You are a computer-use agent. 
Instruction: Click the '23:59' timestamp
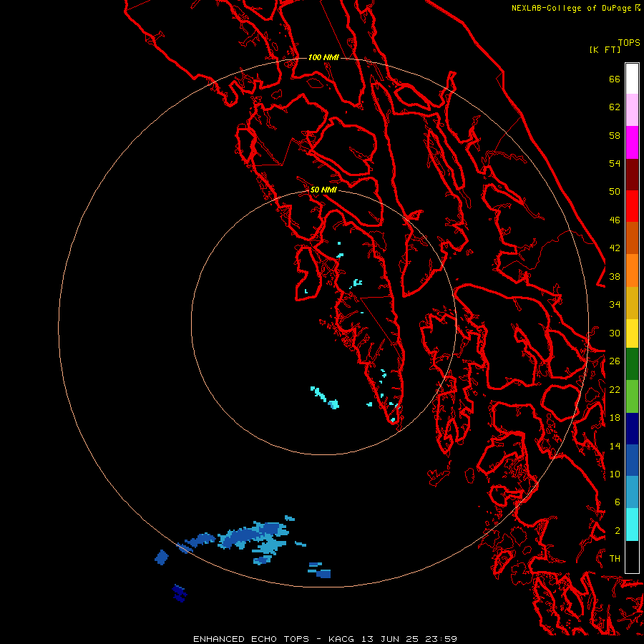click(441, 639)
